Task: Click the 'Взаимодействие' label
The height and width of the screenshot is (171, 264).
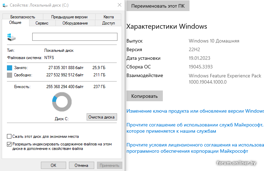Action: click(x=144, y=76)
